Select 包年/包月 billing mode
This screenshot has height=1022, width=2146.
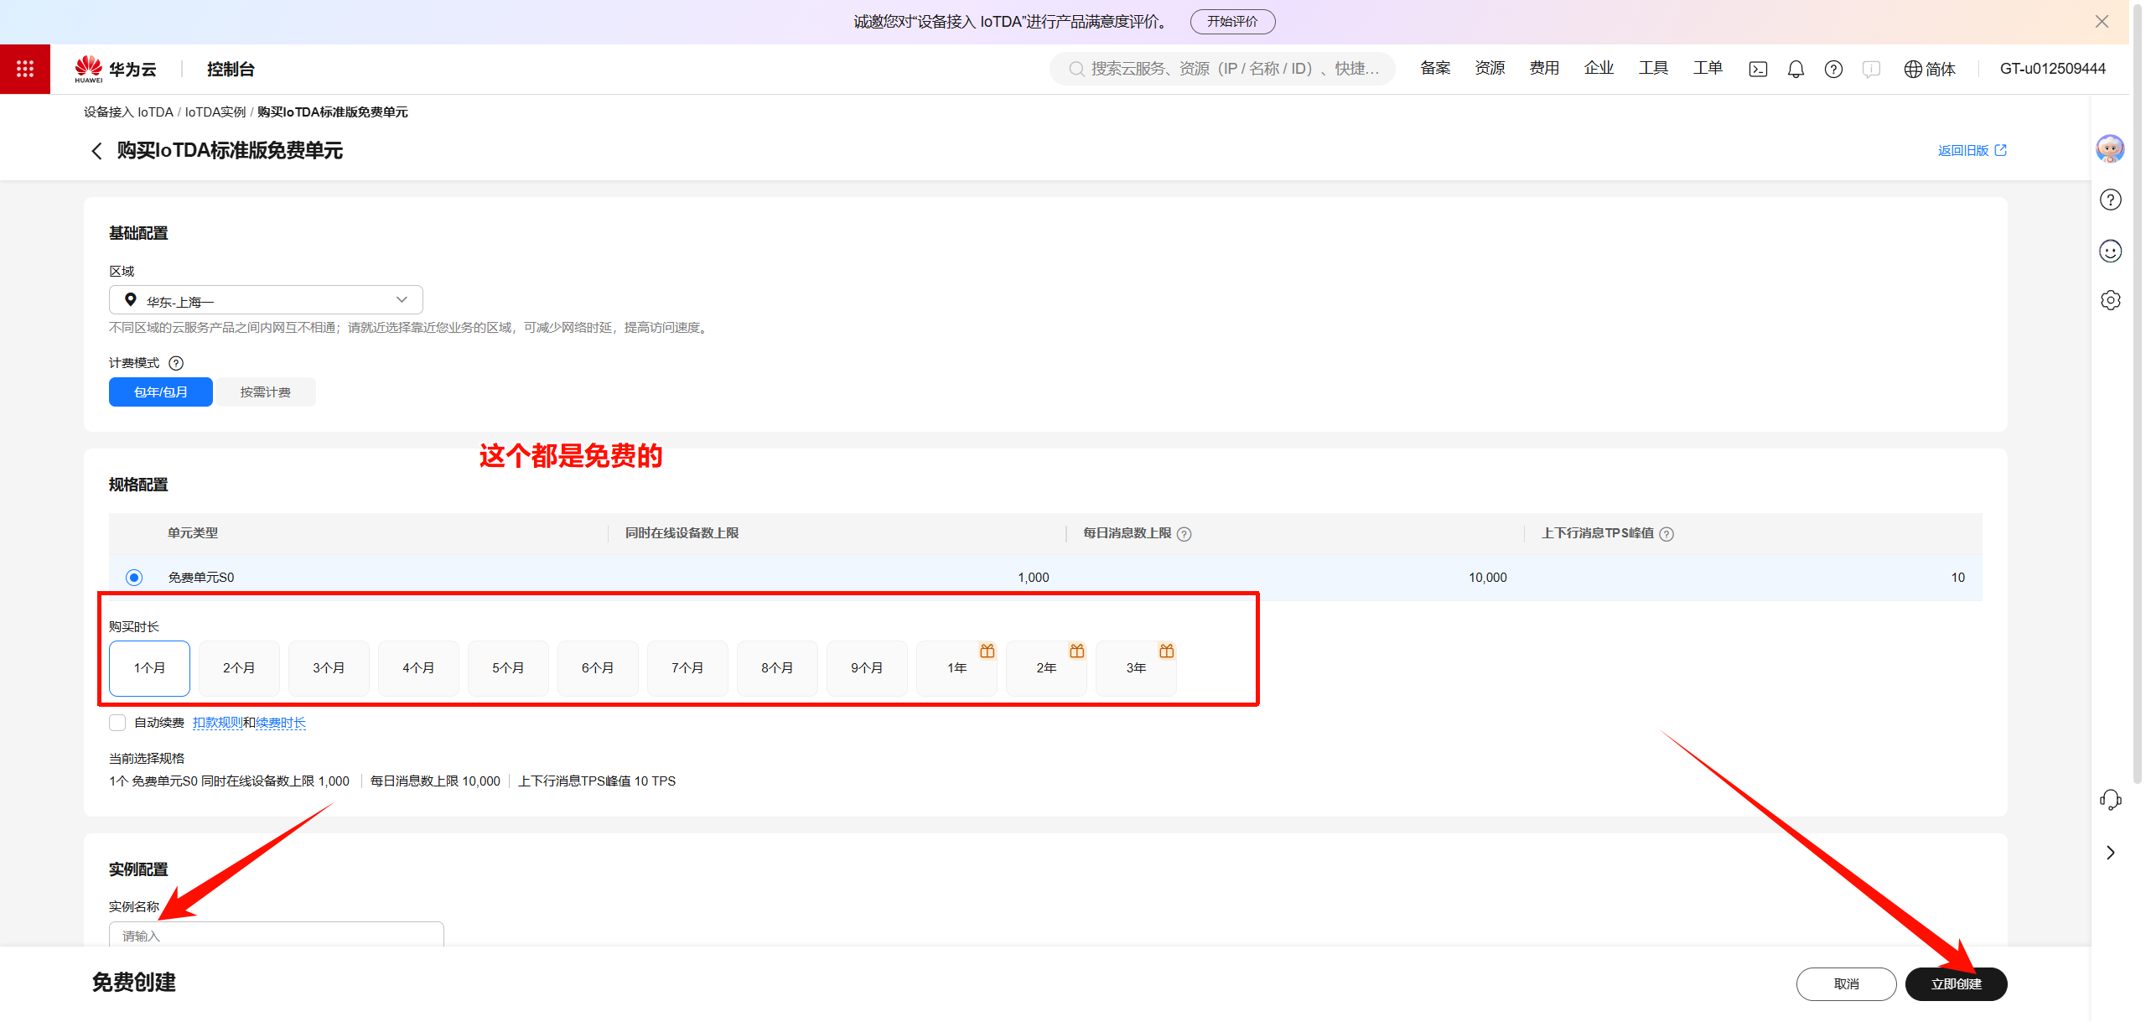tap(161, 392)
